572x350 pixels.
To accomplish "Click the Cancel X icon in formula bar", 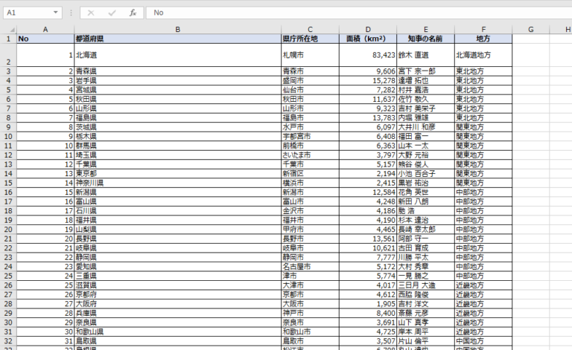I will coord(91,13).
